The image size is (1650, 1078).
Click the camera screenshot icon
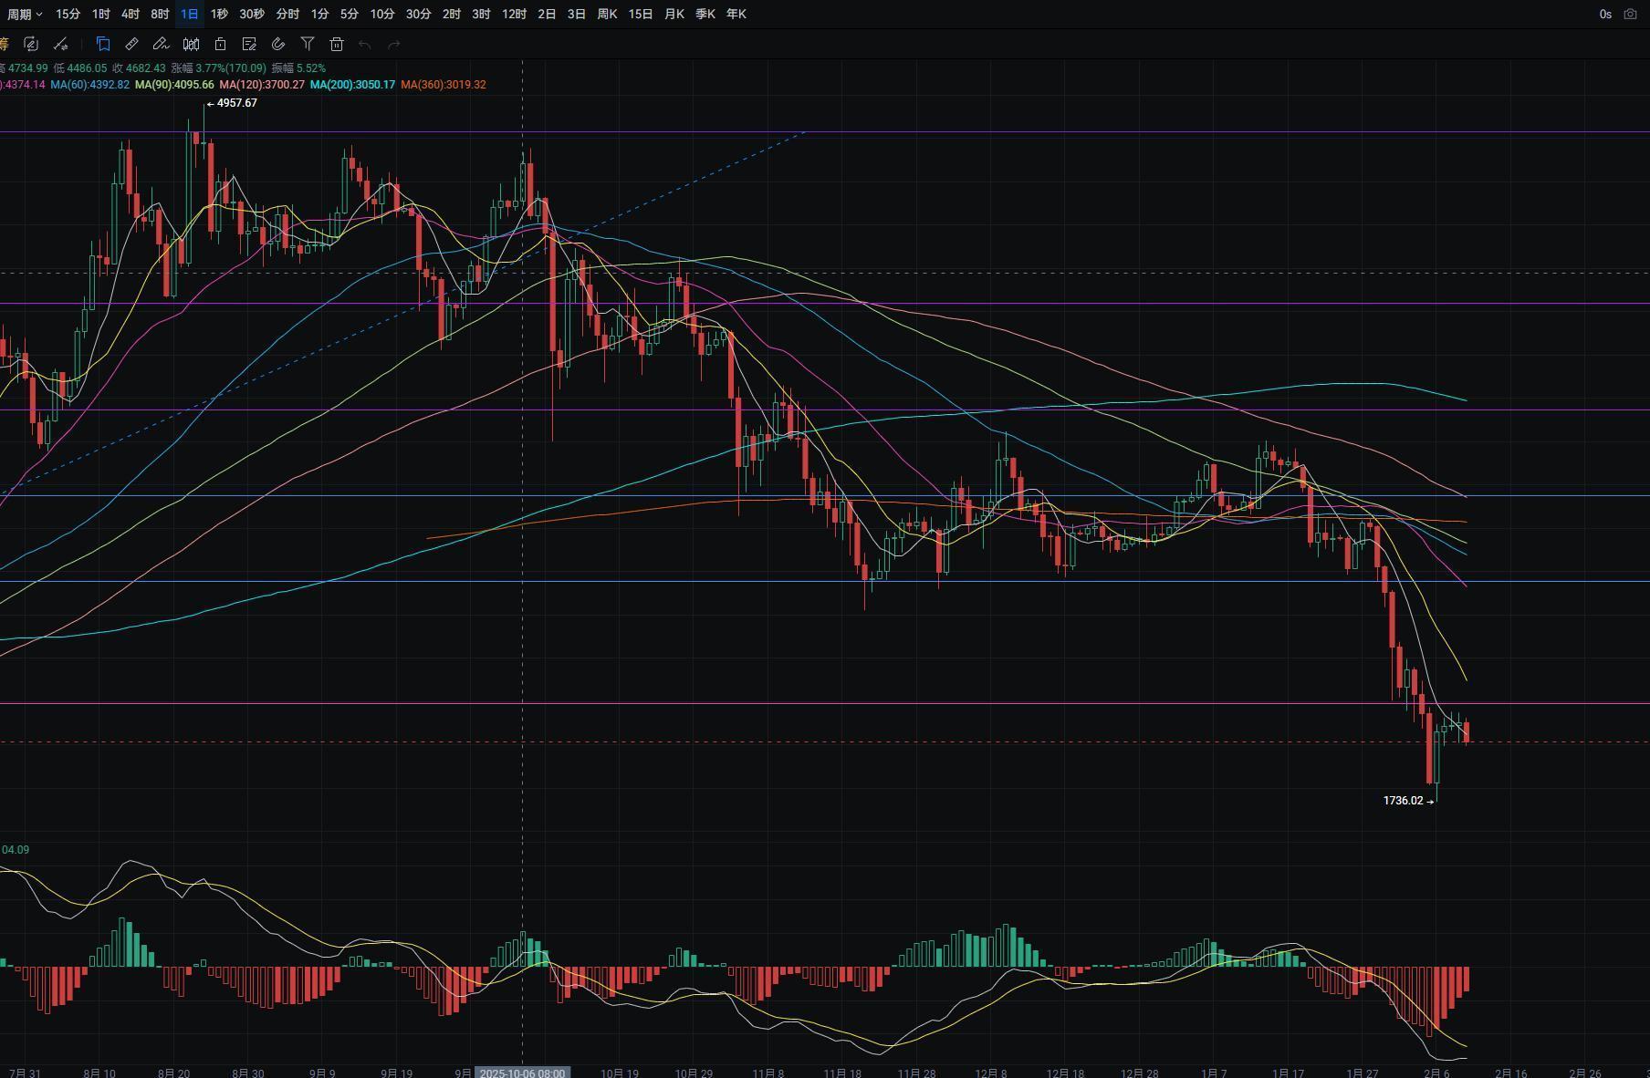[x=1630, y=14]
